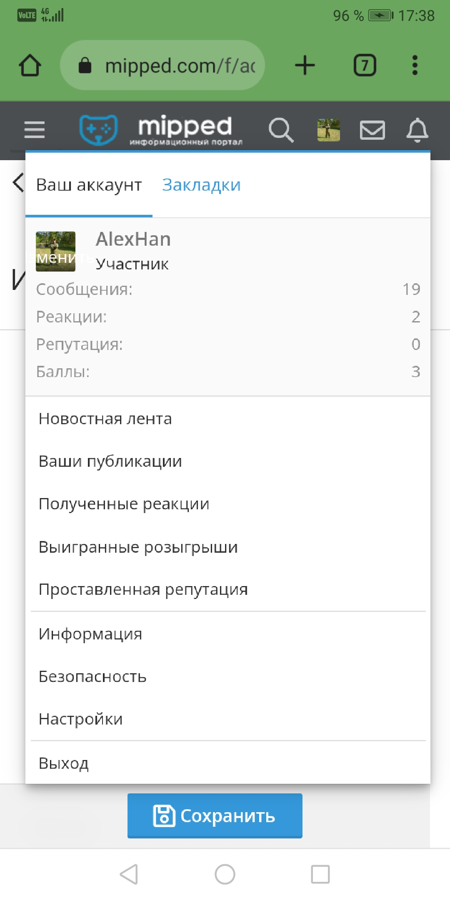450x901 pixels.
Task: Go back using the left chevron
Action: point(18,183)
